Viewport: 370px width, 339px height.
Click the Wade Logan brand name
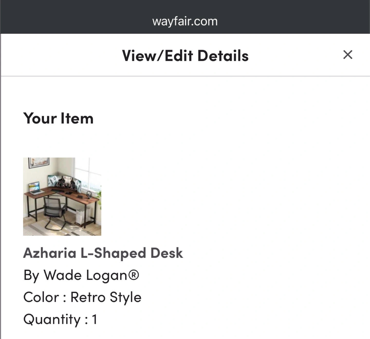point(86,276)
